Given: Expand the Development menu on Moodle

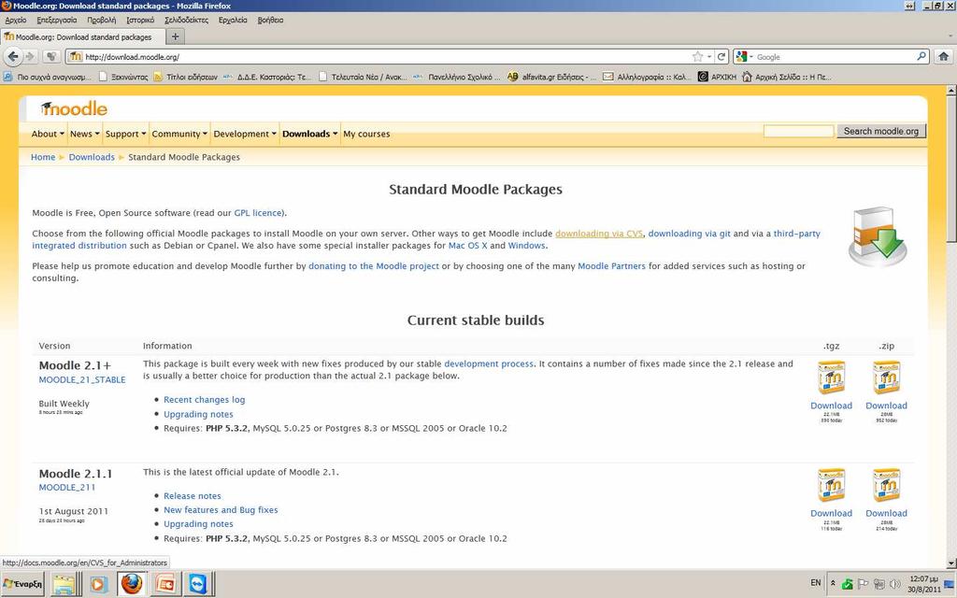Looking at the screenshot, I should [245, 134].
